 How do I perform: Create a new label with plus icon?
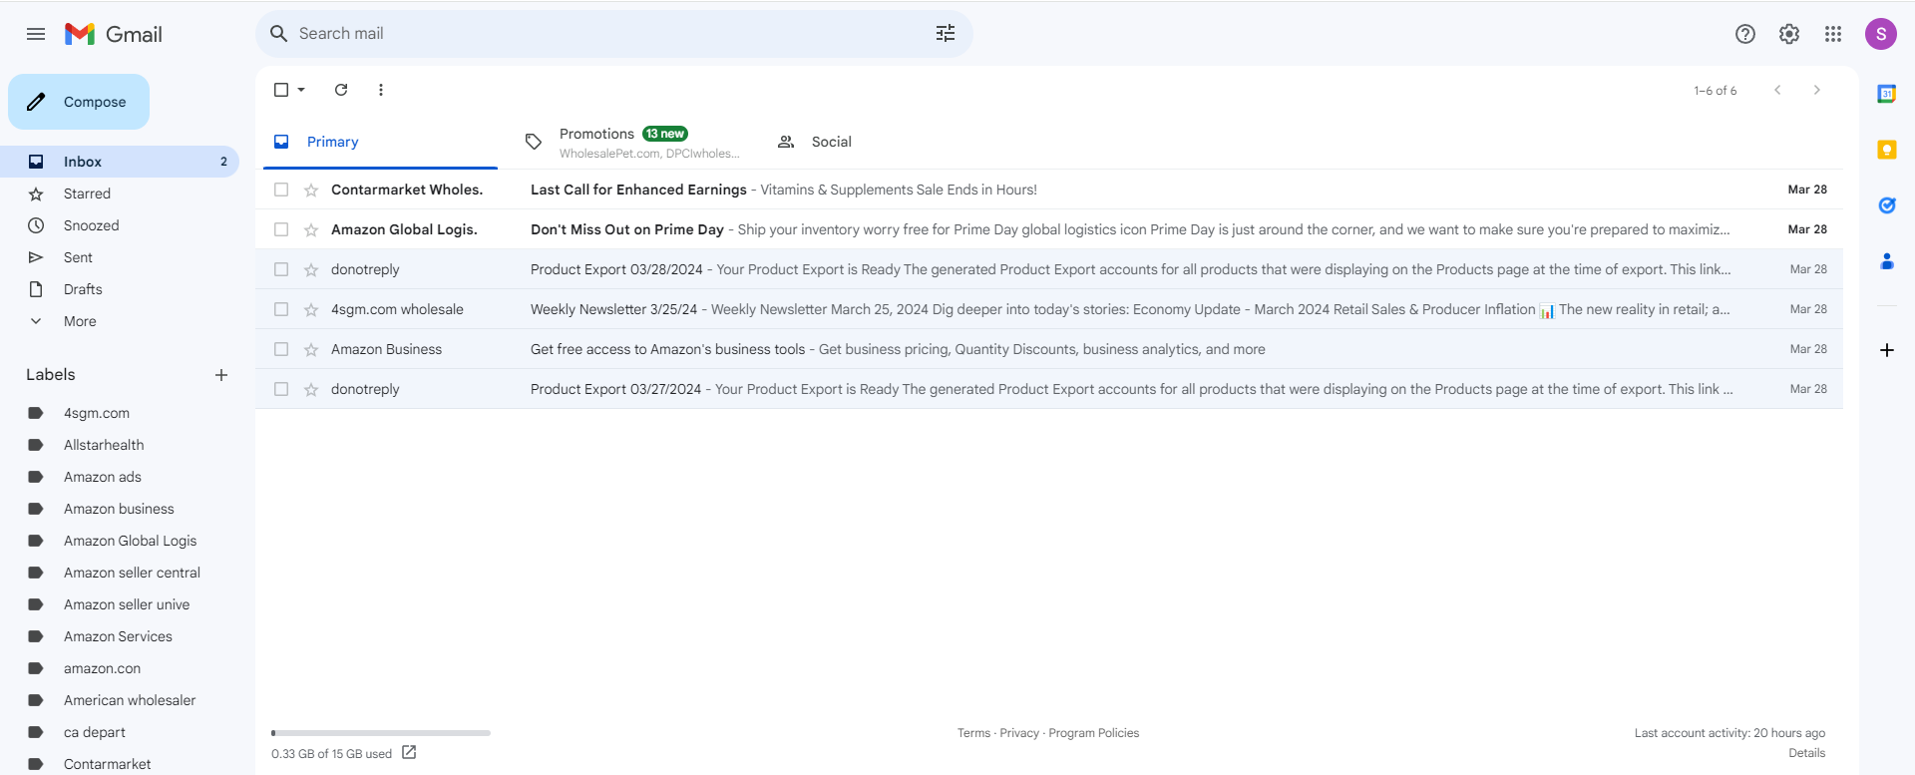(221, 375)
